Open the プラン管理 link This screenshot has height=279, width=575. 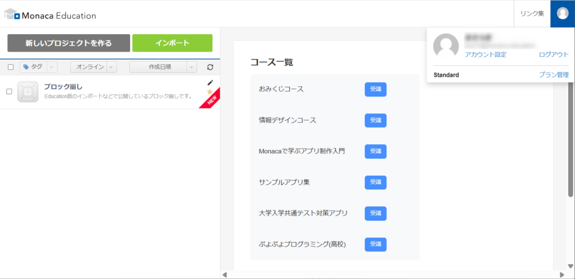point(554,75)
